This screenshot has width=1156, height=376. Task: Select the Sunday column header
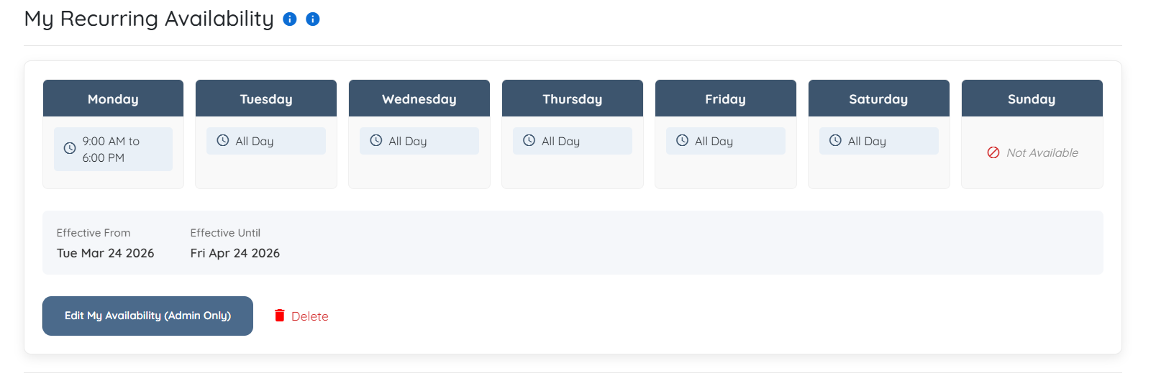pos(1032,98)
